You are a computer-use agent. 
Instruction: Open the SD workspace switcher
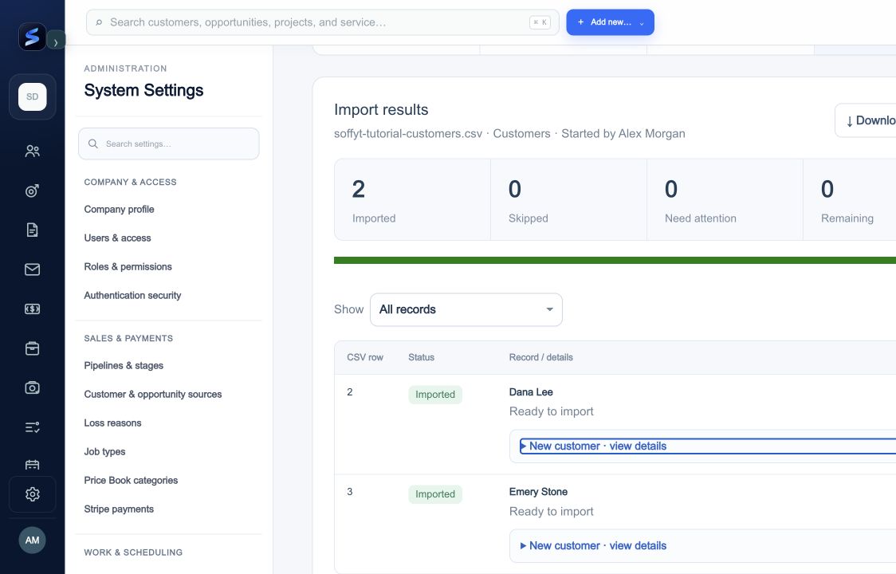coord(33,96)
